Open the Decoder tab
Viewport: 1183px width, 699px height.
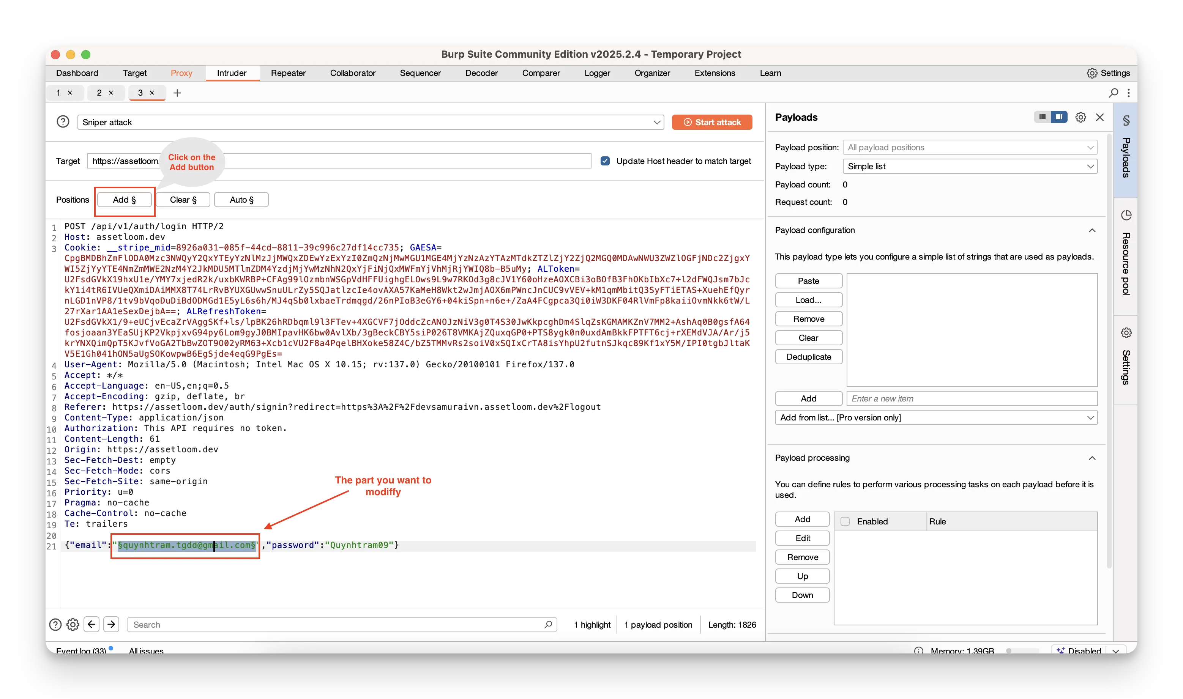pyautogui.click(x=481, y=73)
